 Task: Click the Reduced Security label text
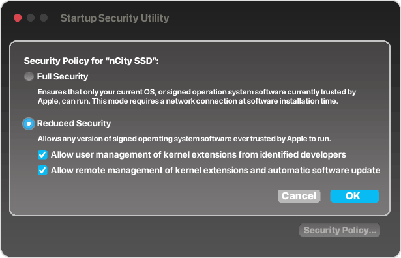coord(74,123)
